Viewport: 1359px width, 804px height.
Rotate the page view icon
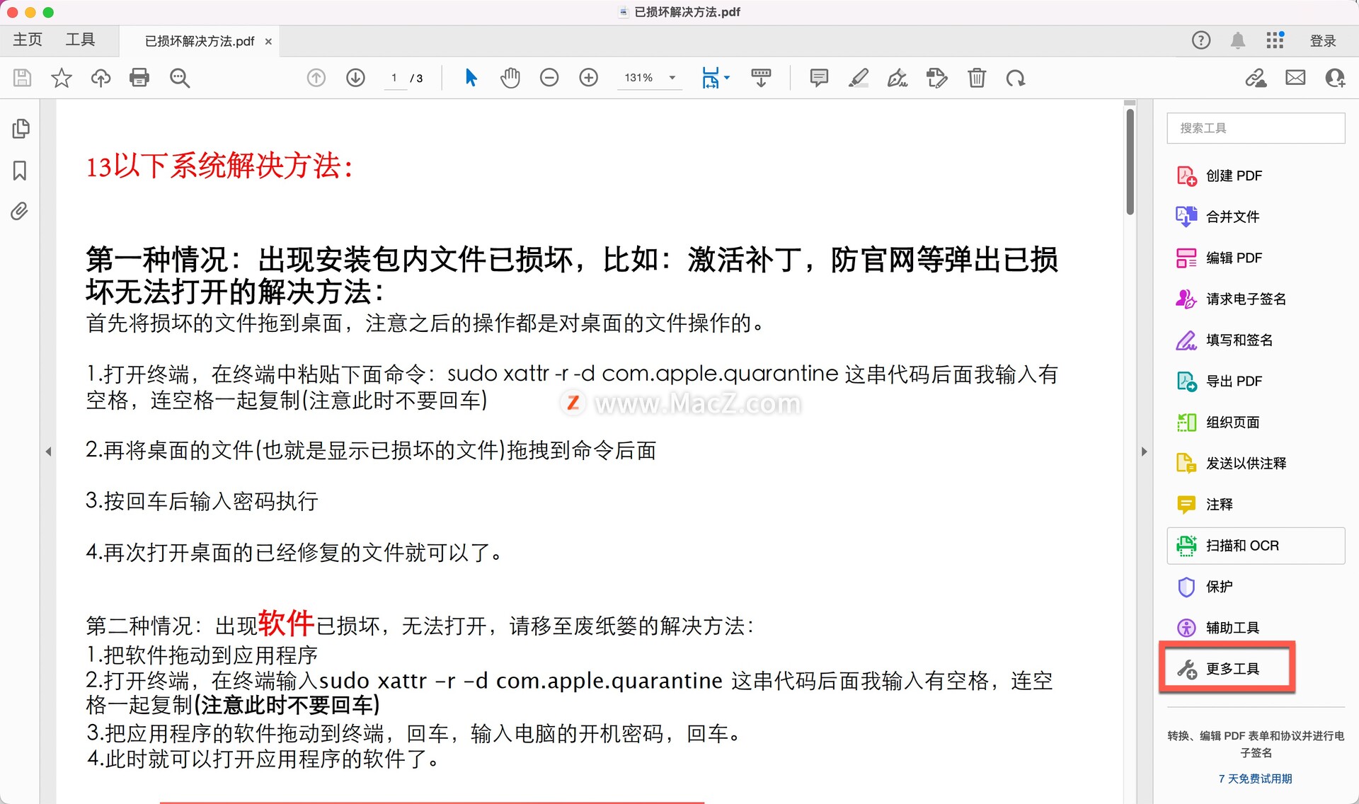point(1016,78)
